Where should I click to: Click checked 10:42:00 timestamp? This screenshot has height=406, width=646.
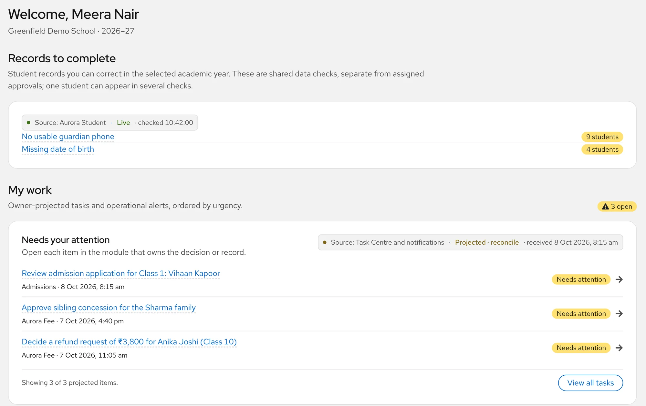point(165,123)
